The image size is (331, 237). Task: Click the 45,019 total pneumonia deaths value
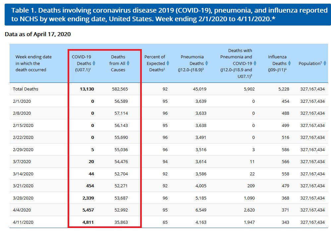click(x=199, y=89)
